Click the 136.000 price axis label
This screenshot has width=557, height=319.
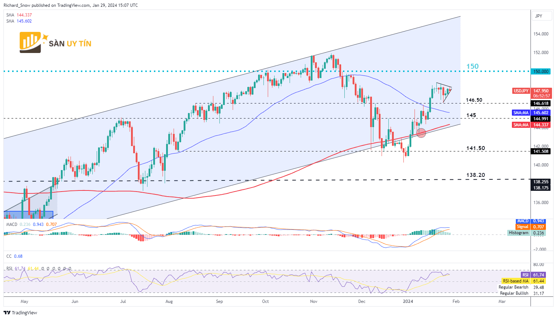pyautogui.click(x=541, y=203)
